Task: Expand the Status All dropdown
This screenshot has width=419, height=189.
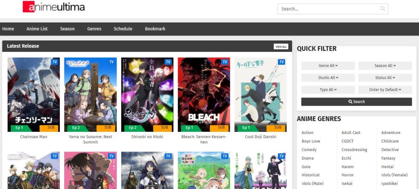Action: point(385,78)
